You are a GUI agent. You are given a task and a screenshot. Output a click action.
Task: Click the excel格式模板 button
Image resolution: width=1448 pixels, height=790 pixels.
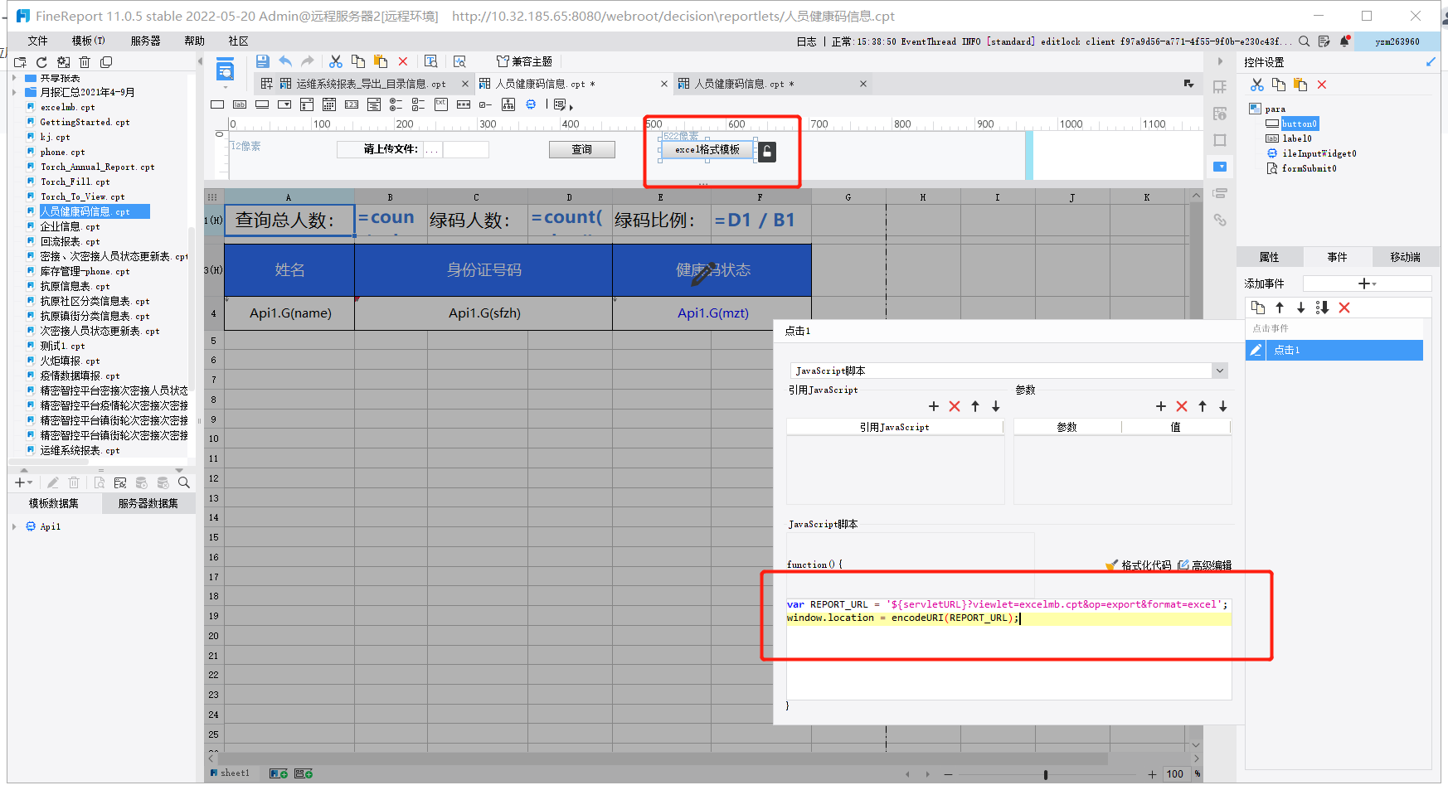pyautogui.click(x=707, y=150)
